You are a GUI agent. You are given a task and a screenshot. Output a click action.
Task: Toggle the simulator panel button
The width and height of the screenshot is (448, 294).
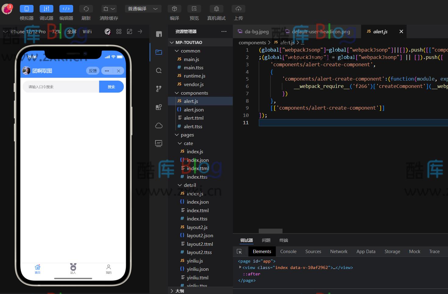tap(27, 9)
